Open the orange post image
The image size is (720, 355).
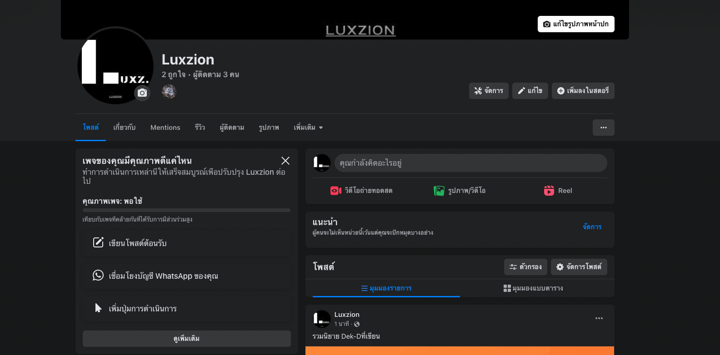(x=460, y=351)
